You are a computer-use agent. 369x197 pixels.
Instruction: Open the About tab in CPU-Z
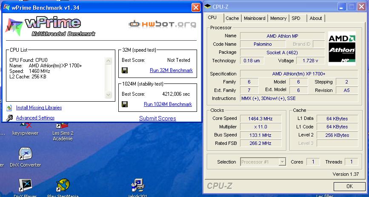(x=315, y=18)
